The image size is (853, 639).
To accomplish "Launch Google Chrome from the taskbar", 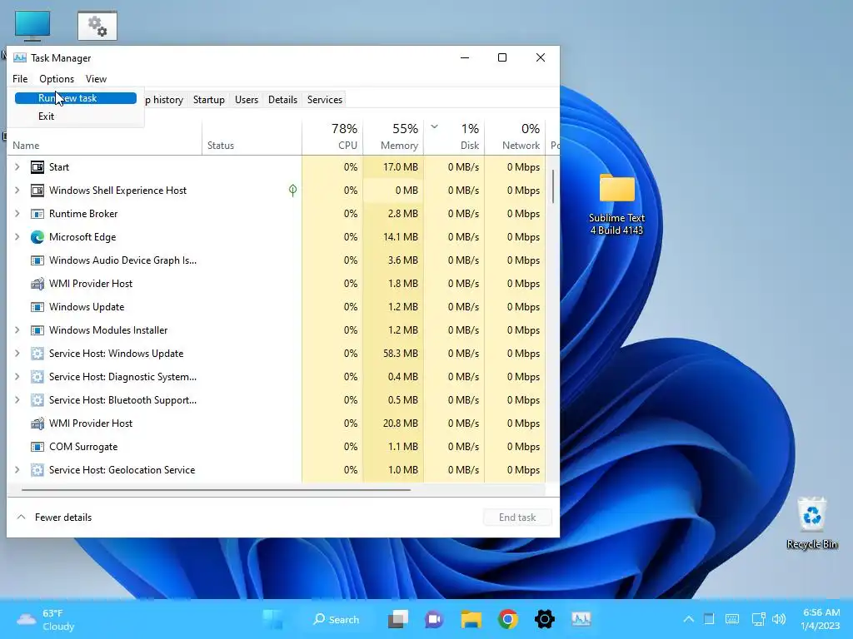I will tap(508, 619).
